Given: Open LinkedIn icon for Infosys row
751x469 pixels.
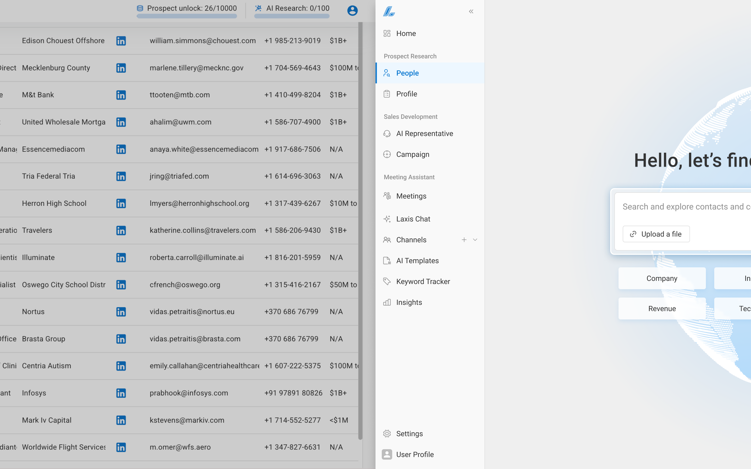Looking at the screenshot, I should pos(121,393).
